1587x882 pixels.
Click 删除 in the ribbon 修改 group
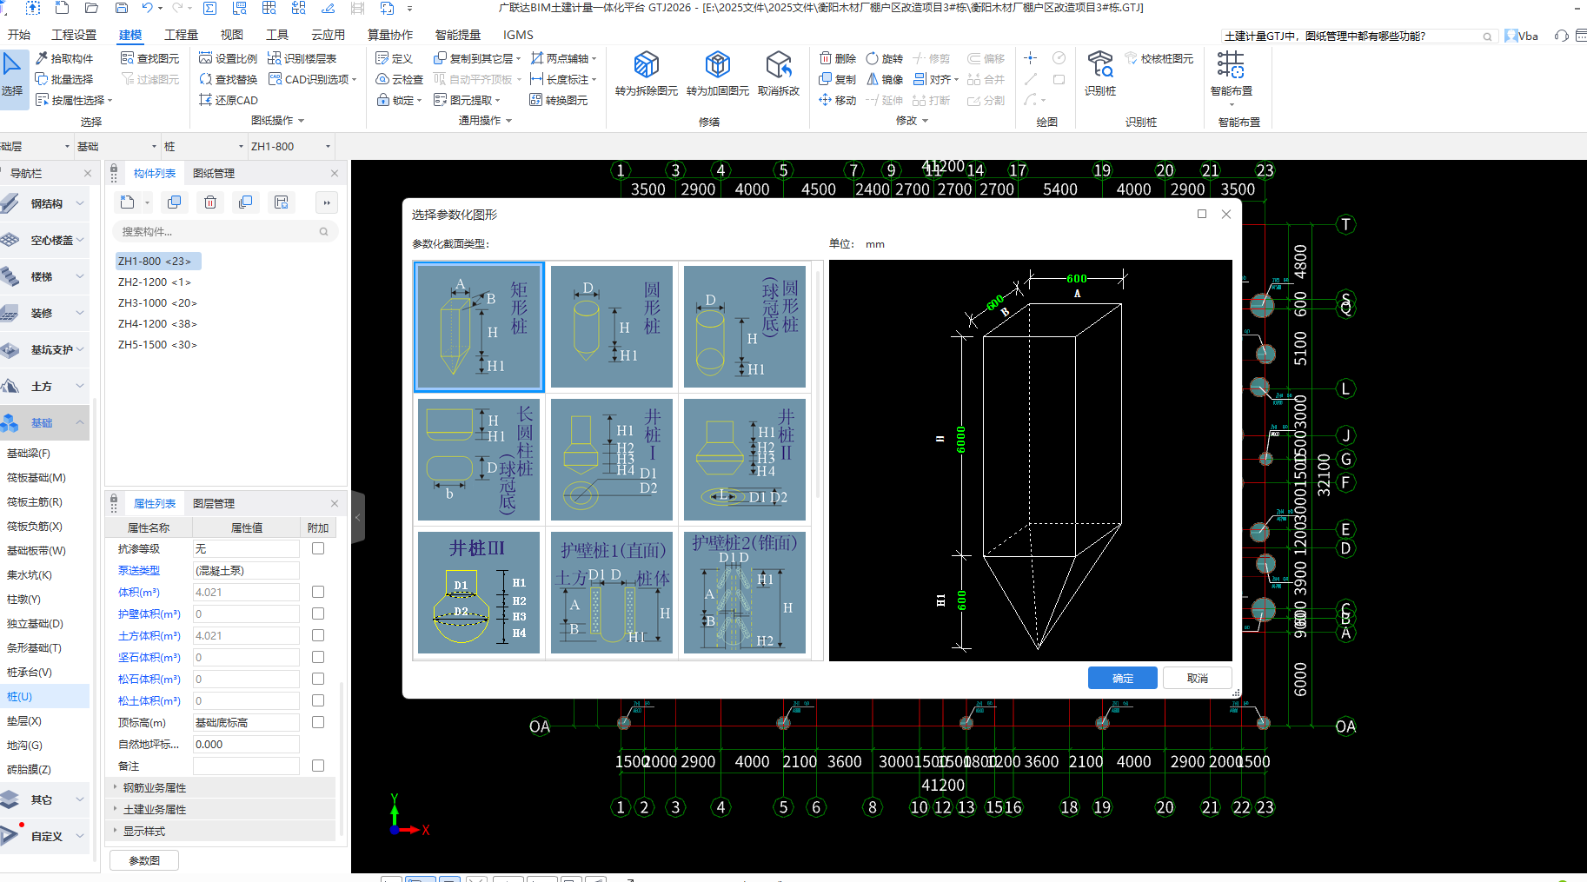(838, 58)
